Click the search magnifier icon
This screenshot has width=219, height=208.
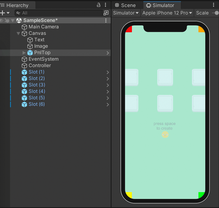pos(18,13)
